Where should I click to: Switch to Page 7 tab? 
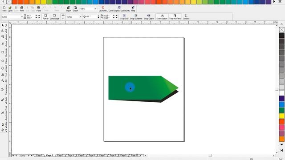102,156
